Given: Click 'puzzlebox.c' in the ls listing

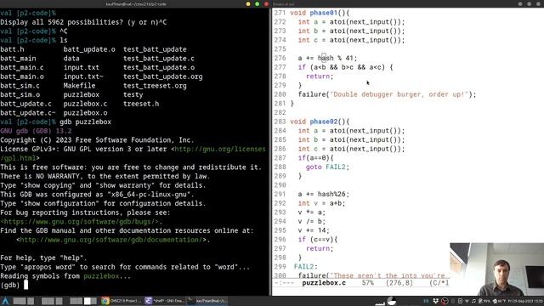Looking at the screenshot, I should [85, 104].
